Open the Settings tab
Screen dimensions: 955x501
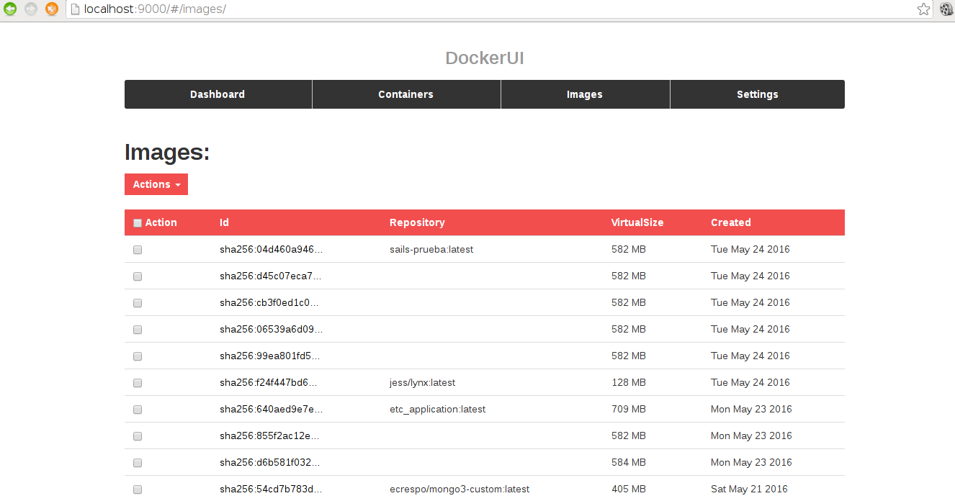[757, 94]
